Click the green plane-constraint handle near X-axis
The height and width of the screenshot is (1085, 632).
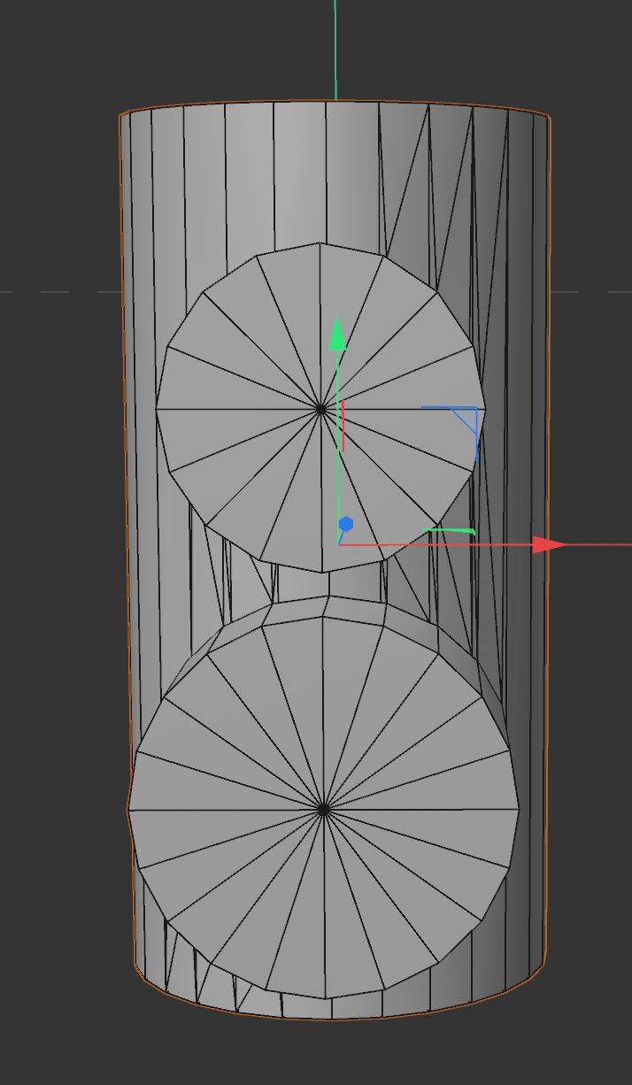pos(449,531)
